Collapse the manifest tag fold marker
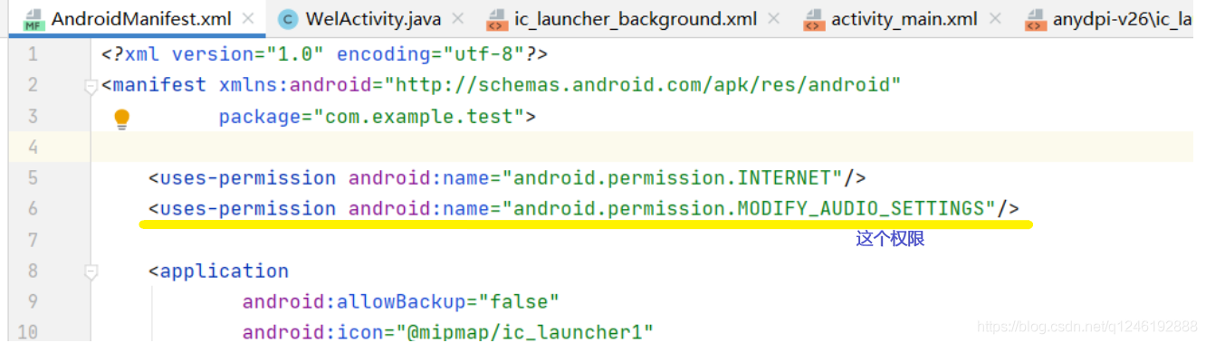 (90, 87)
